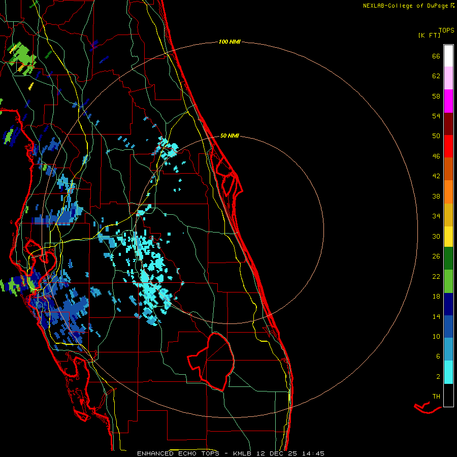The width and height of the screenshot is (457, 457).
Task: Click the 10 legend value
Action: pyautogui.click(x=436, y=336)
